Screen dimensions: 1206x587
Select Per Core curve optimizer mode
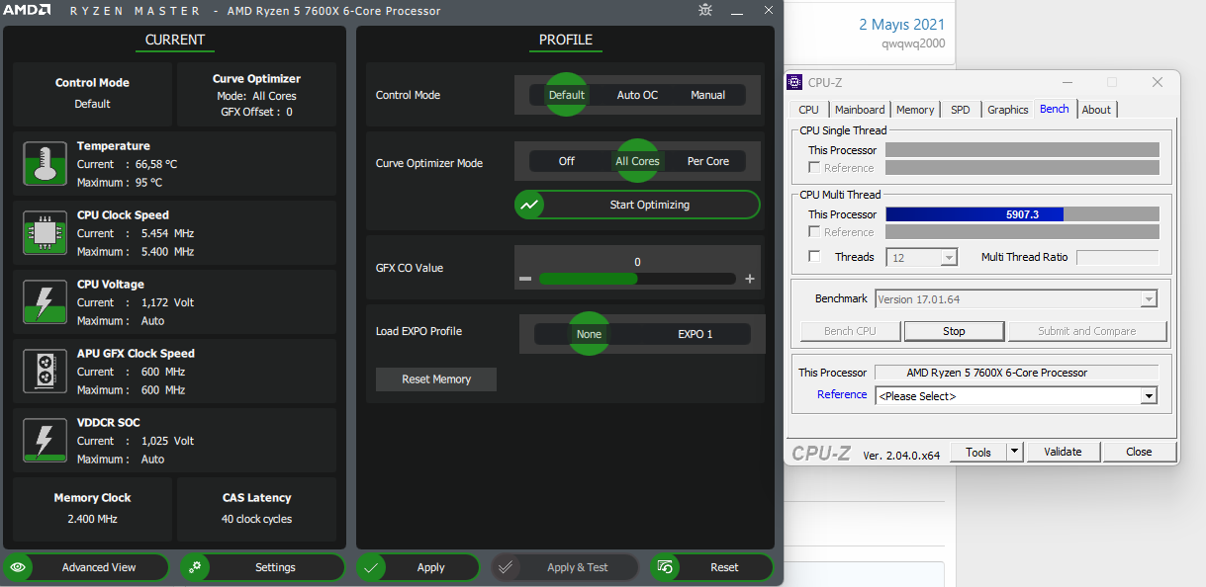[x=708, y=161]
